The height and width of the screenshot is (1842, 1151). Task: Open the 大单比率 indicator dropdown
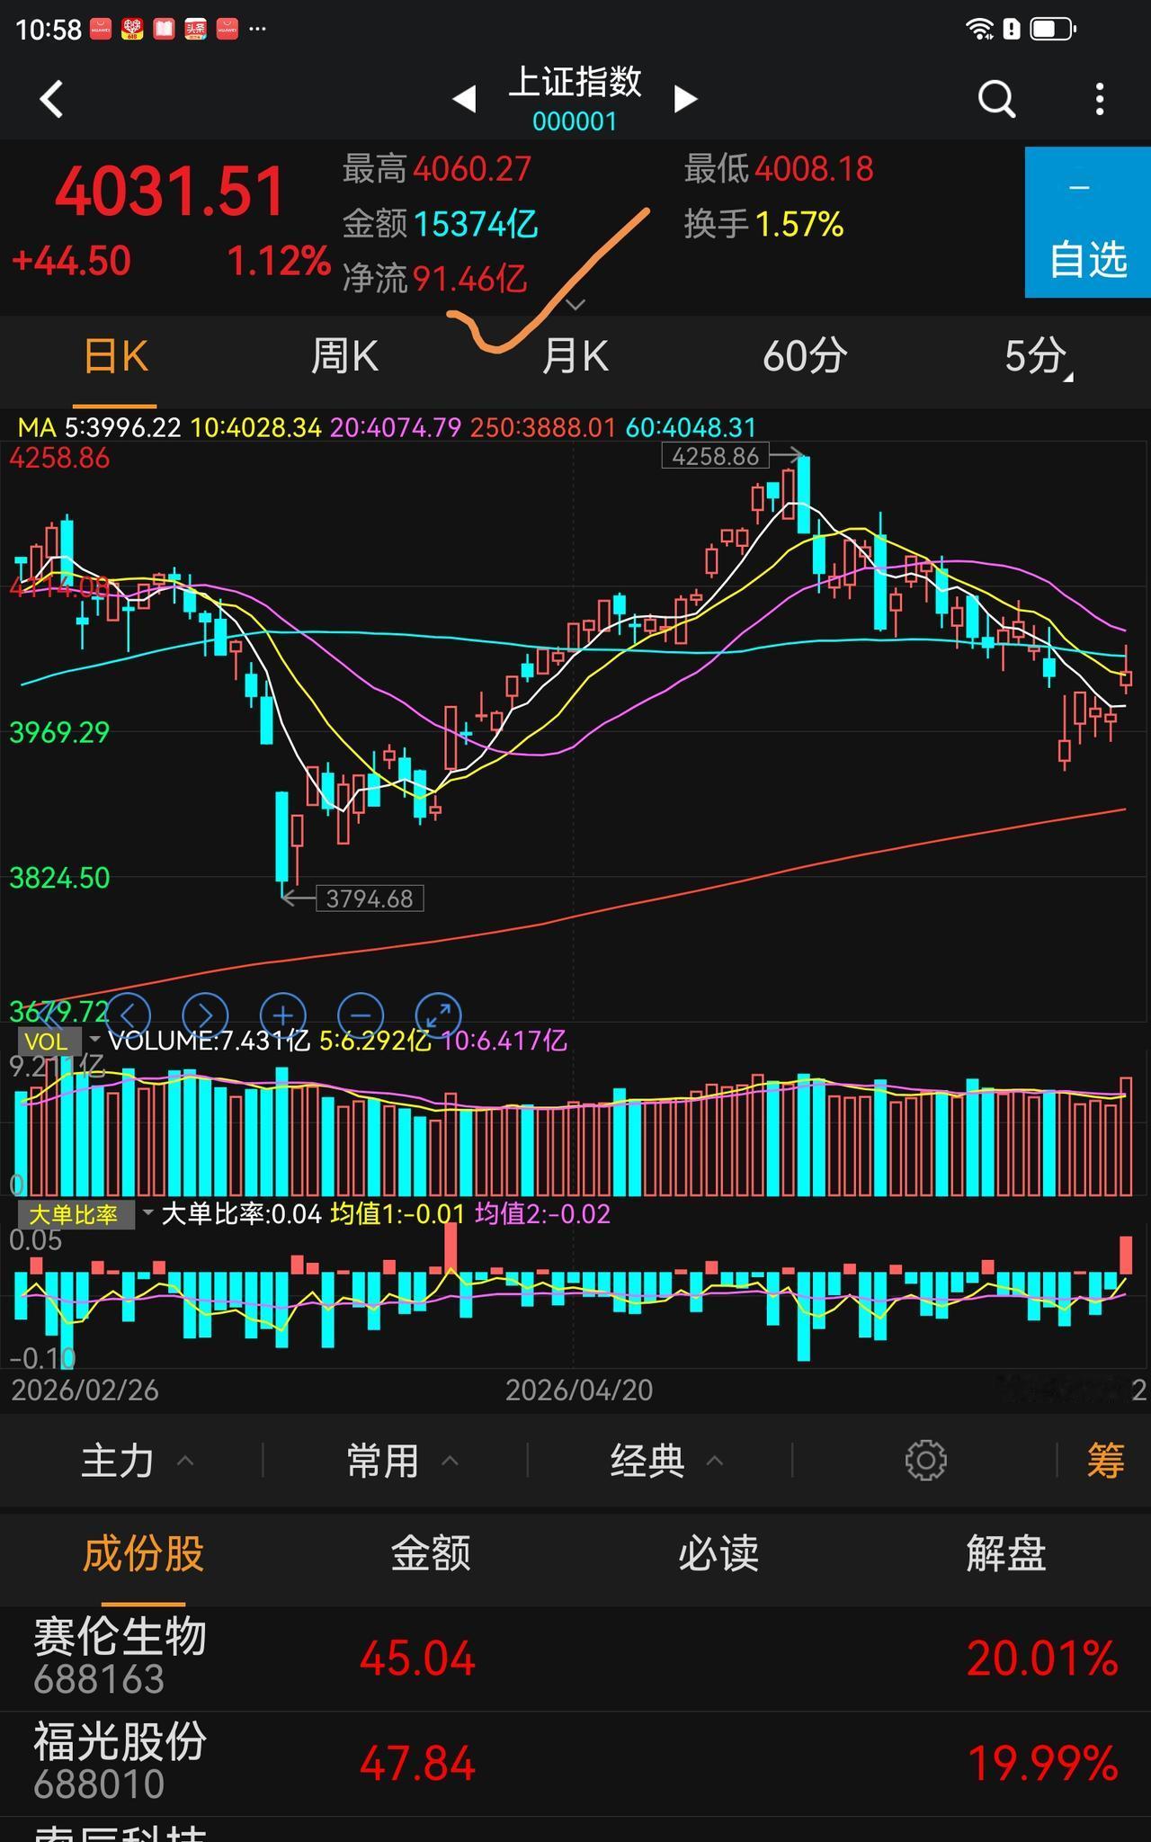pyautogui.click(x=86, y=1214)
